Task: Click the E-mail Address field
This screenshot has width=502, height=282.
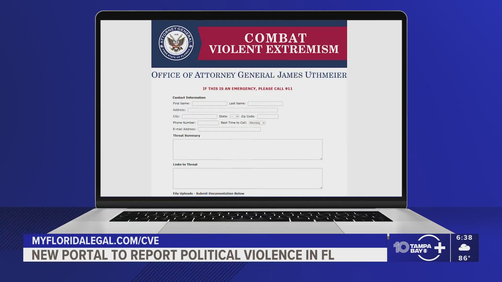Action: [x=229, y=129]
